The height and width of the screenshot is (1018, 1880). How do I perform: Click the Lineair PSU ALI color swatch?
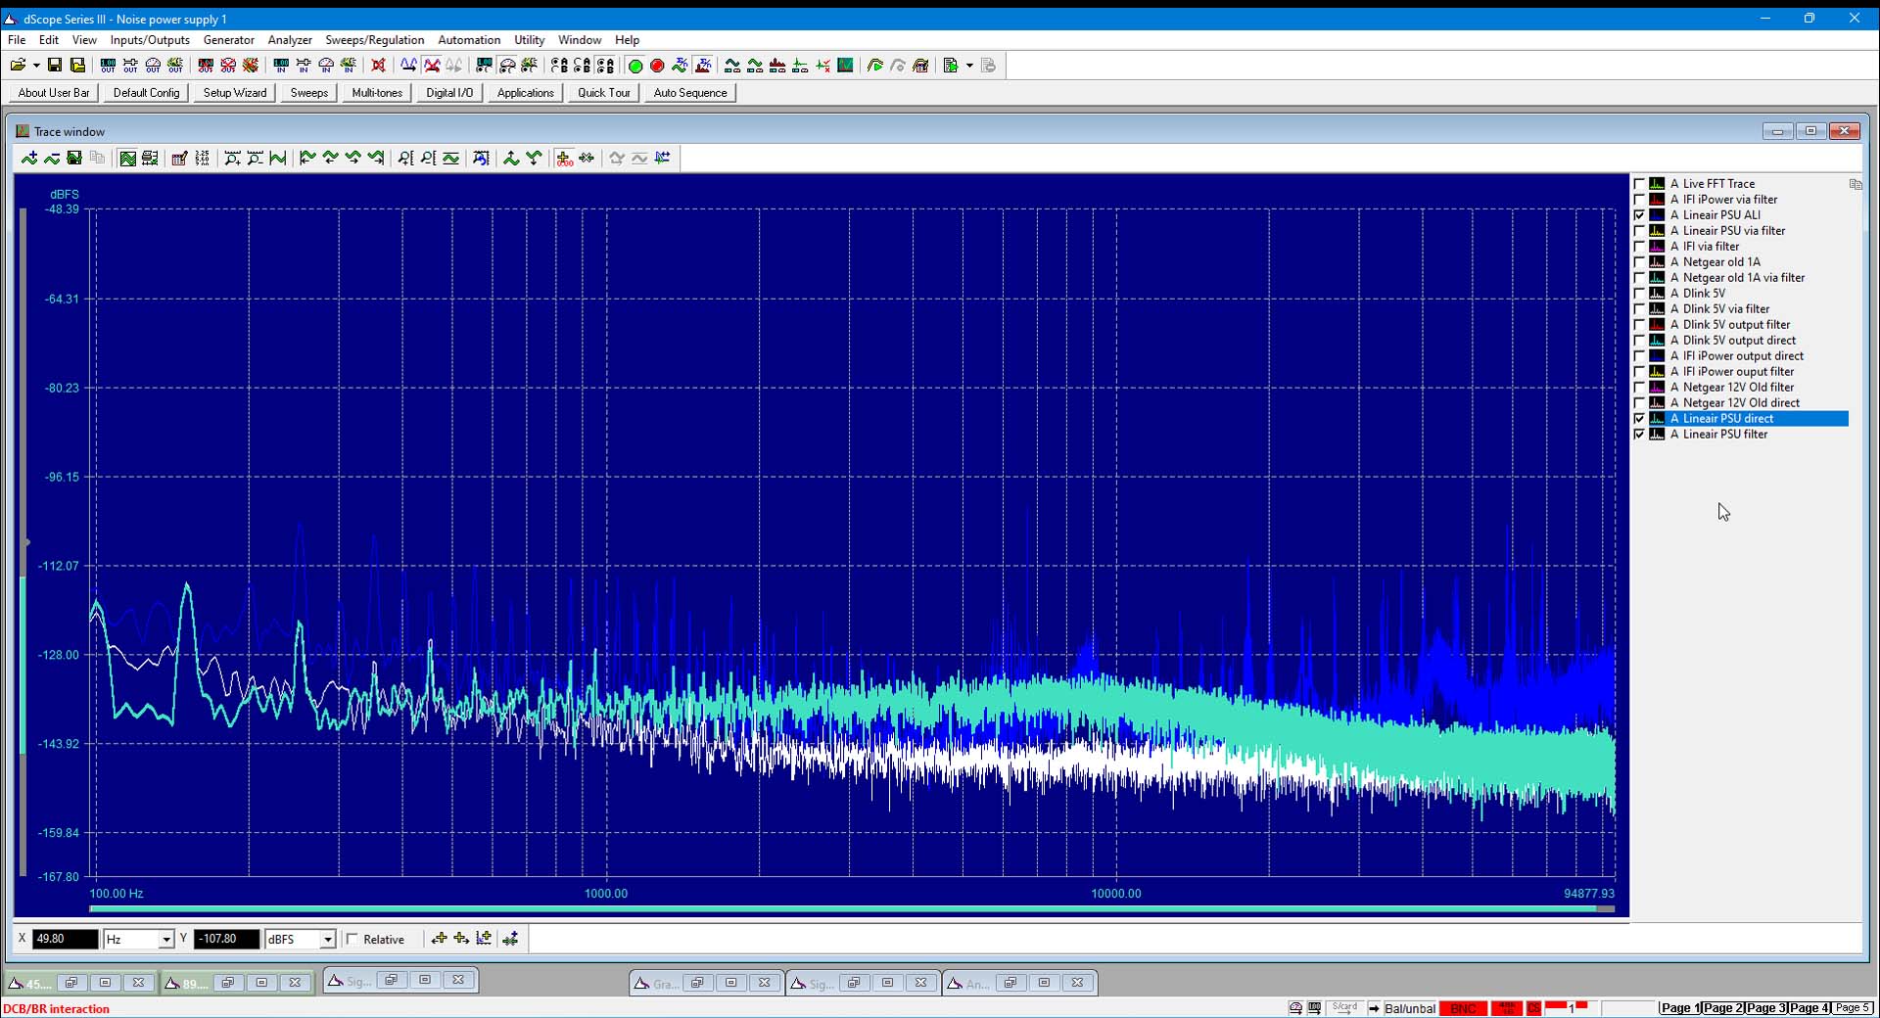tap(1657, 215)
